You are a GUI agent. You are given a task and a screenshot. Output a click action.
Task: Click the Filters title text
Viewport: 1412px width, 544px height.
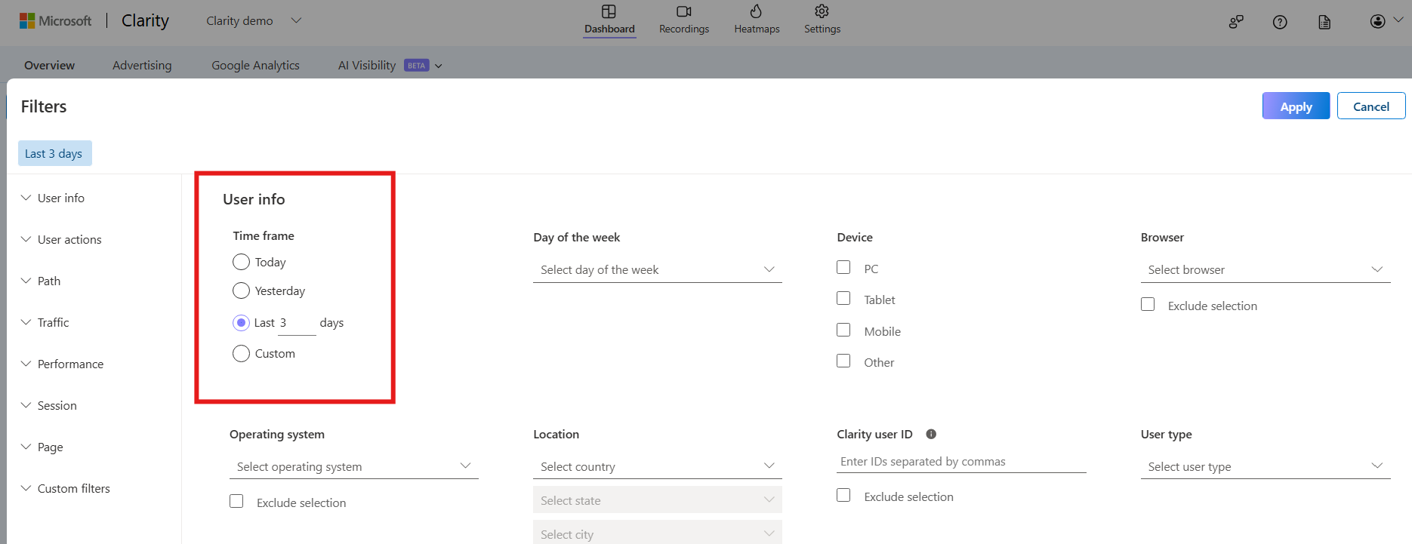44,106
